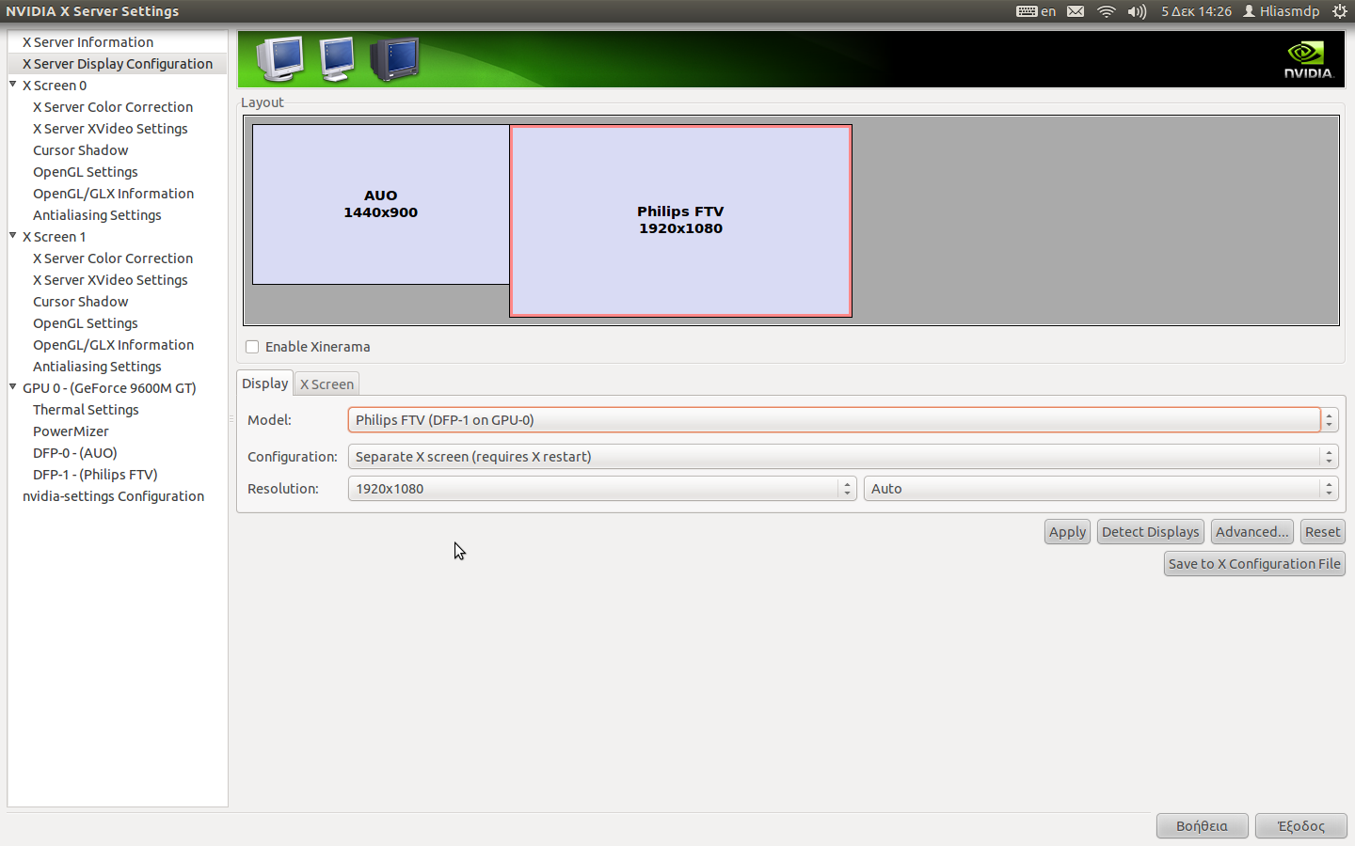This screenshot has width=1355, height=846.
Task: Open the Model dropdown
Action: 843,420
